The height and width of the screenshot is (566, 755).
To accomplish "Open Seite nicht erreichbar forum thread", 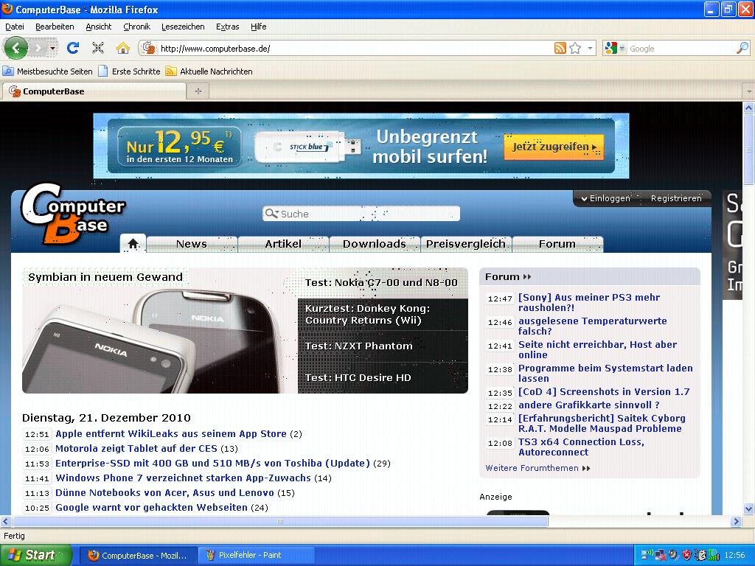I will (x=597, y=349).
